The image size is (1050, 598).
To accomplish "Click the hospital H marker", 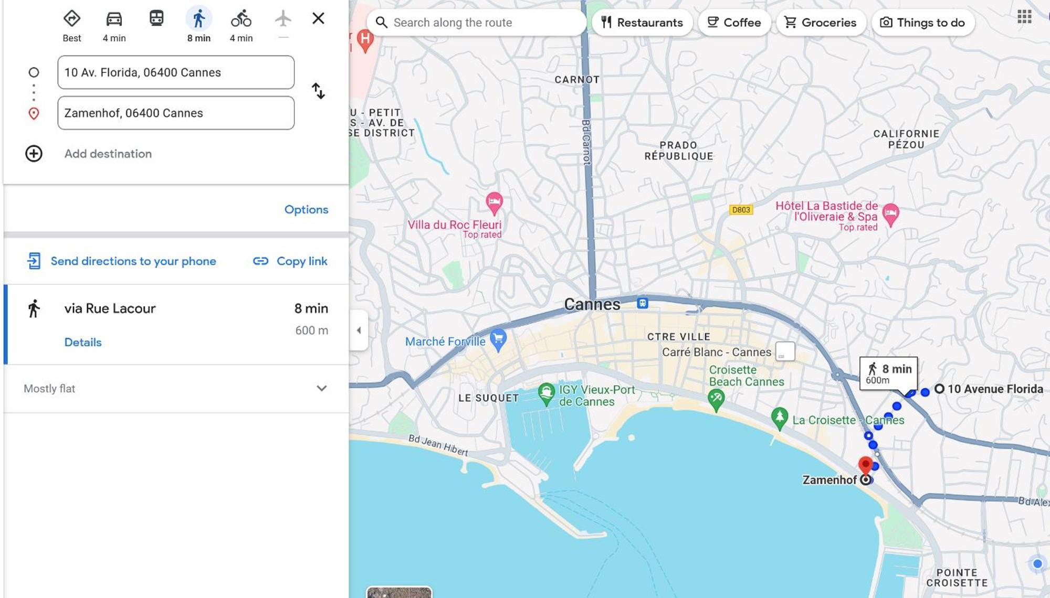I will [x=365, y=40].
